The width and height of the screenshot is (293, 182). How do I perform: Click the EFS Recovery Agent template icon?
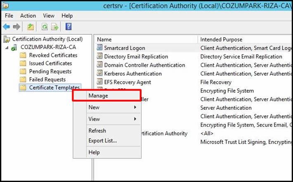[99, 82]
